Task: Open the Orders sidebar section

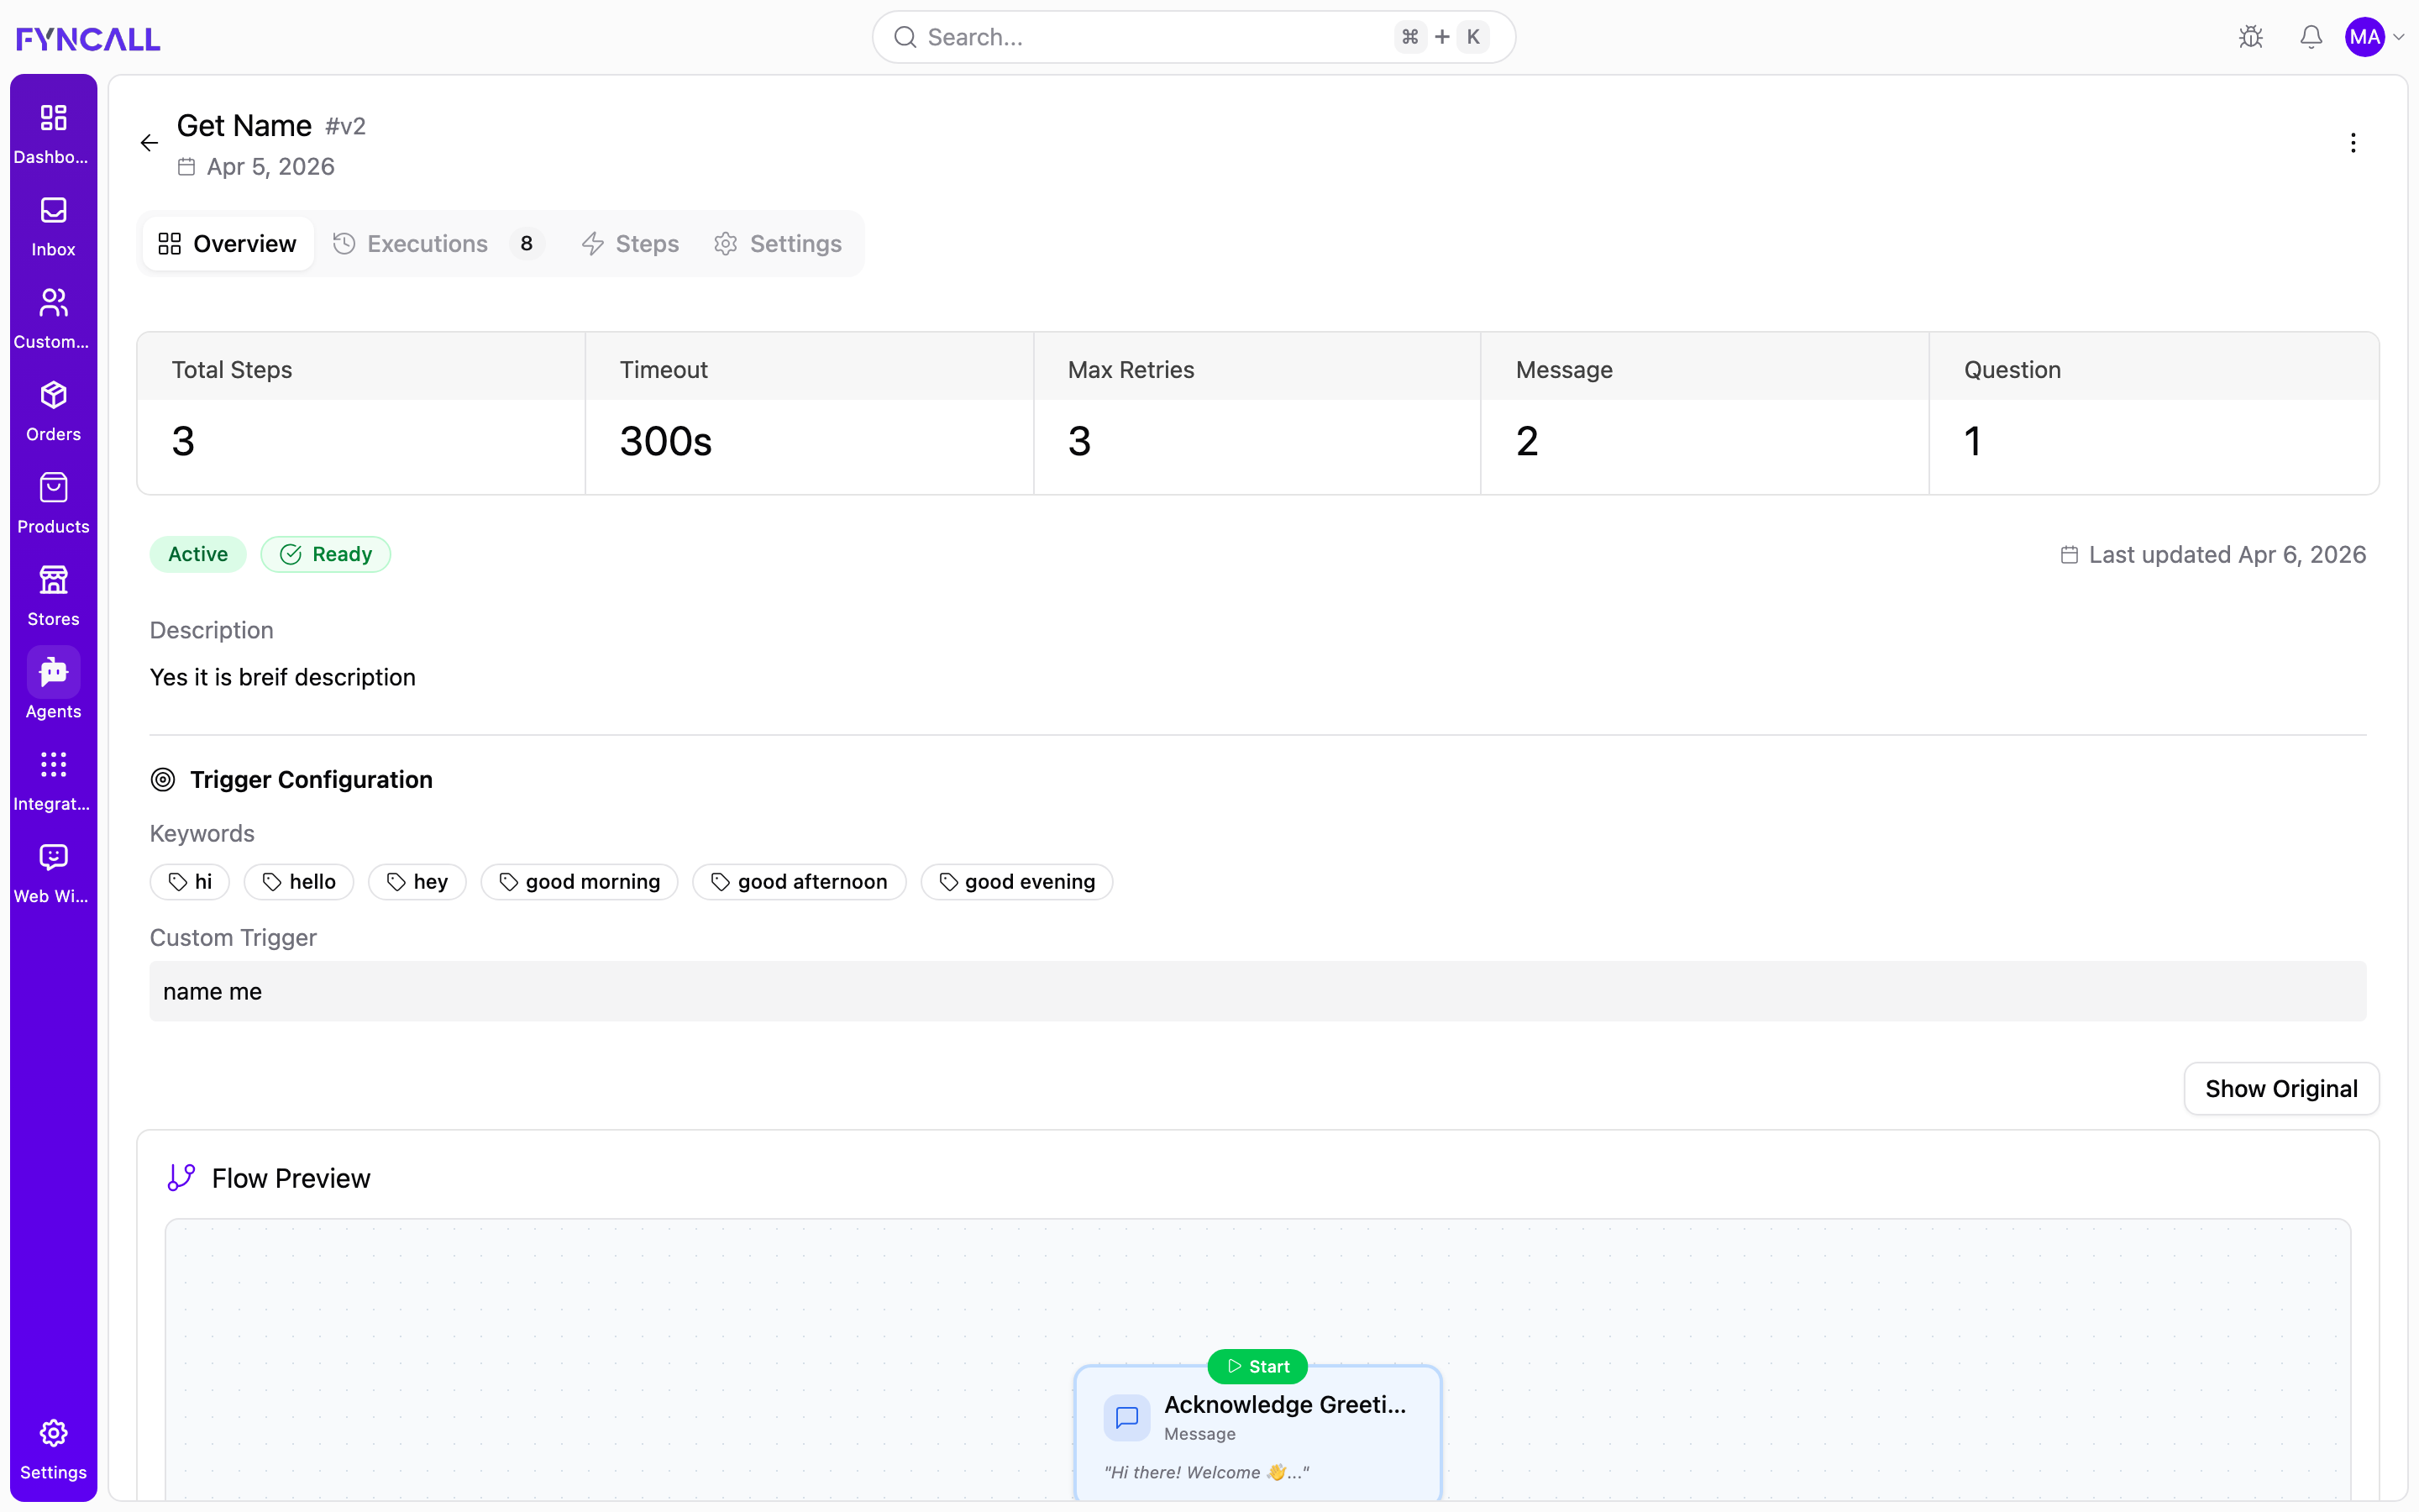Action: (53, 411)
